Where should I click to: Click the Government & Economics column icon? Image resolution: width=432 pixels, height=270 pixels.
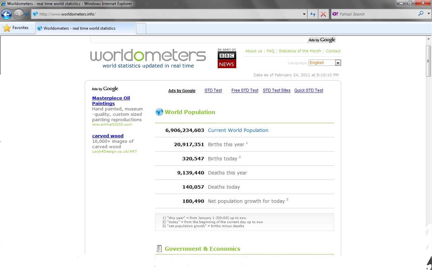(x=159, y=249)
